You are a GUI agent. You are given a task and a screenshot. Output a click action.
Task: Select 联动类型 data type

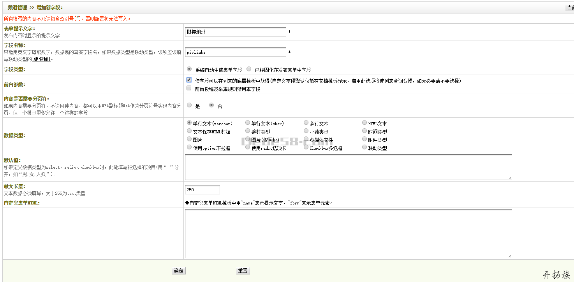(364, 147)
